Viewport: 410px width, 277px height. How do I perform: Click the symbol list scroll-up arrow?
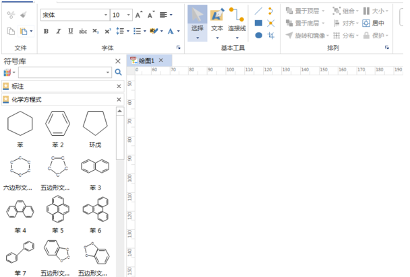(x=120, y=111)
